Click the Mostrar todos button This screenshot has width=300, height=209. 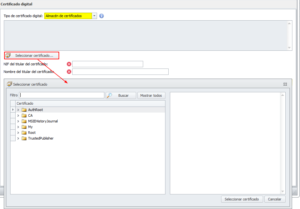[151, 95]
